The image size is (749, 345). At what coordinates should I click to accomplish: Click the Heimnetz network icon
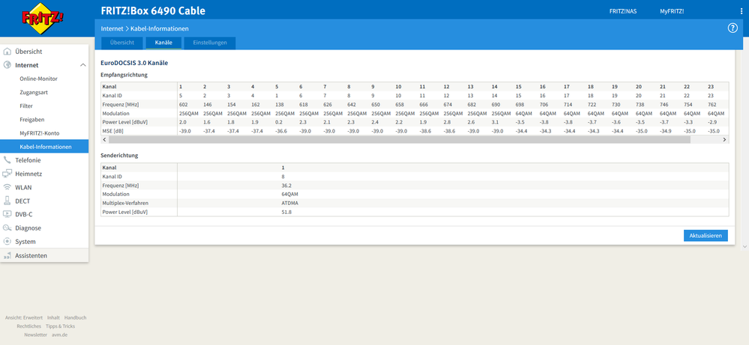(7, 174)
